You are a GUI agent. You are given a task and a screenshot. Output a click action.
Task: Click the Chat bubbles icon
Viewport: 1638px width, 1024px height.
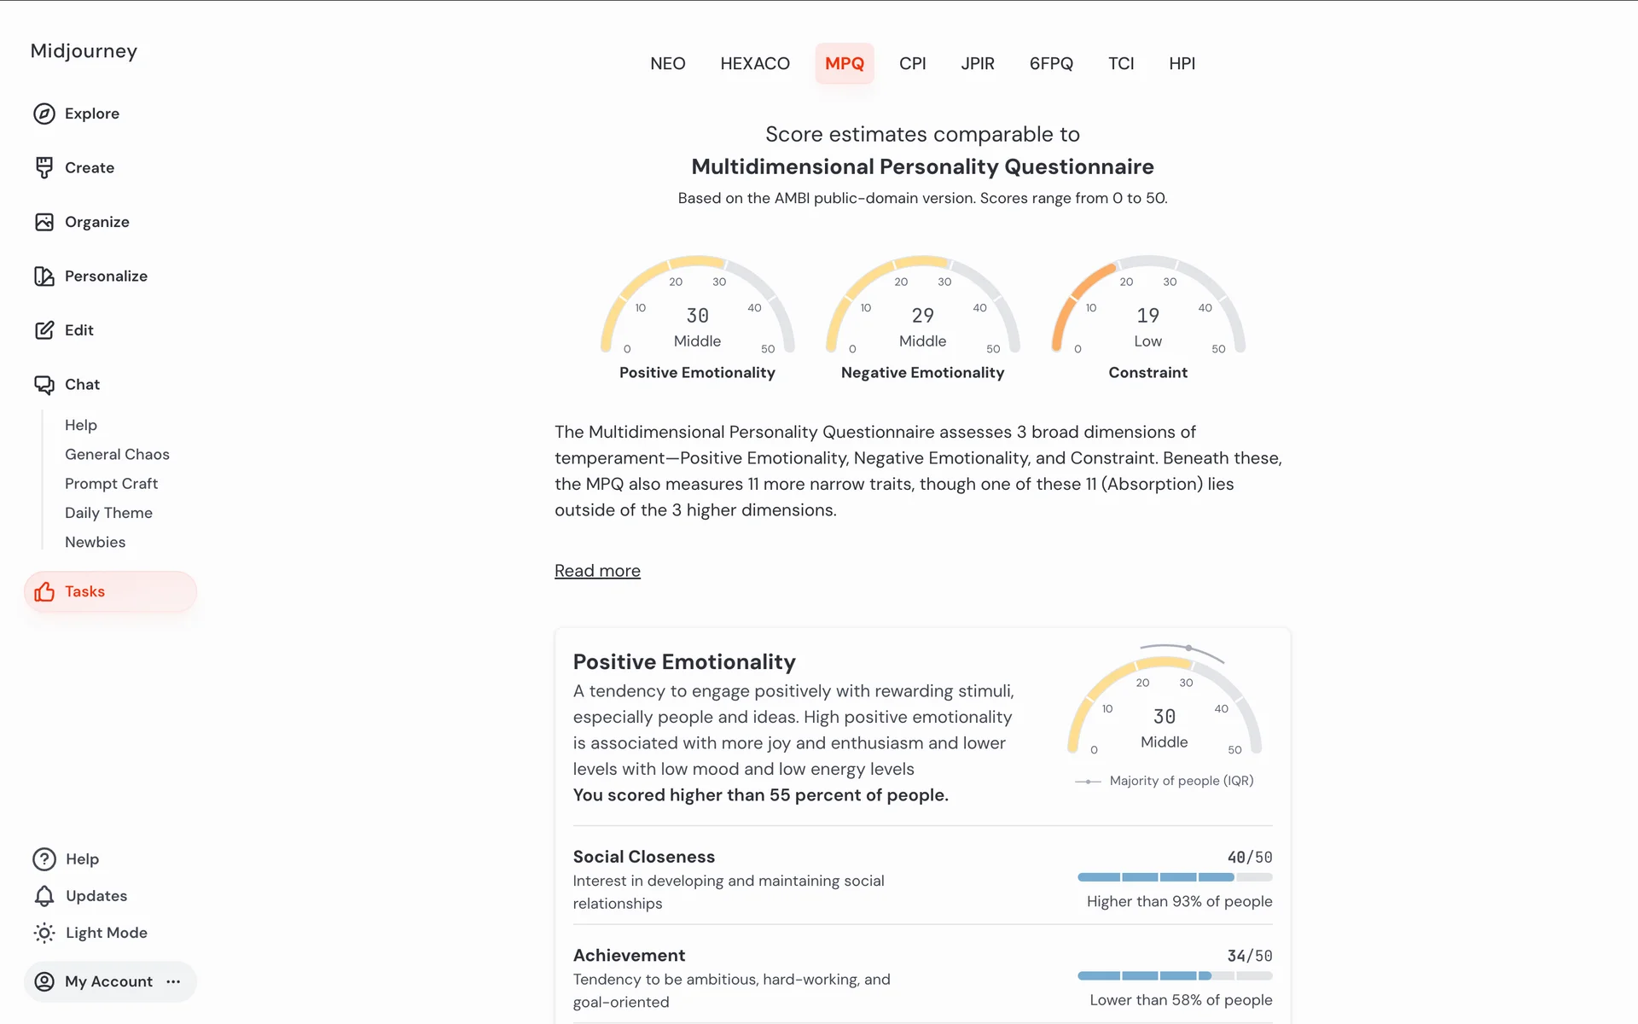[x=44, y=385]
